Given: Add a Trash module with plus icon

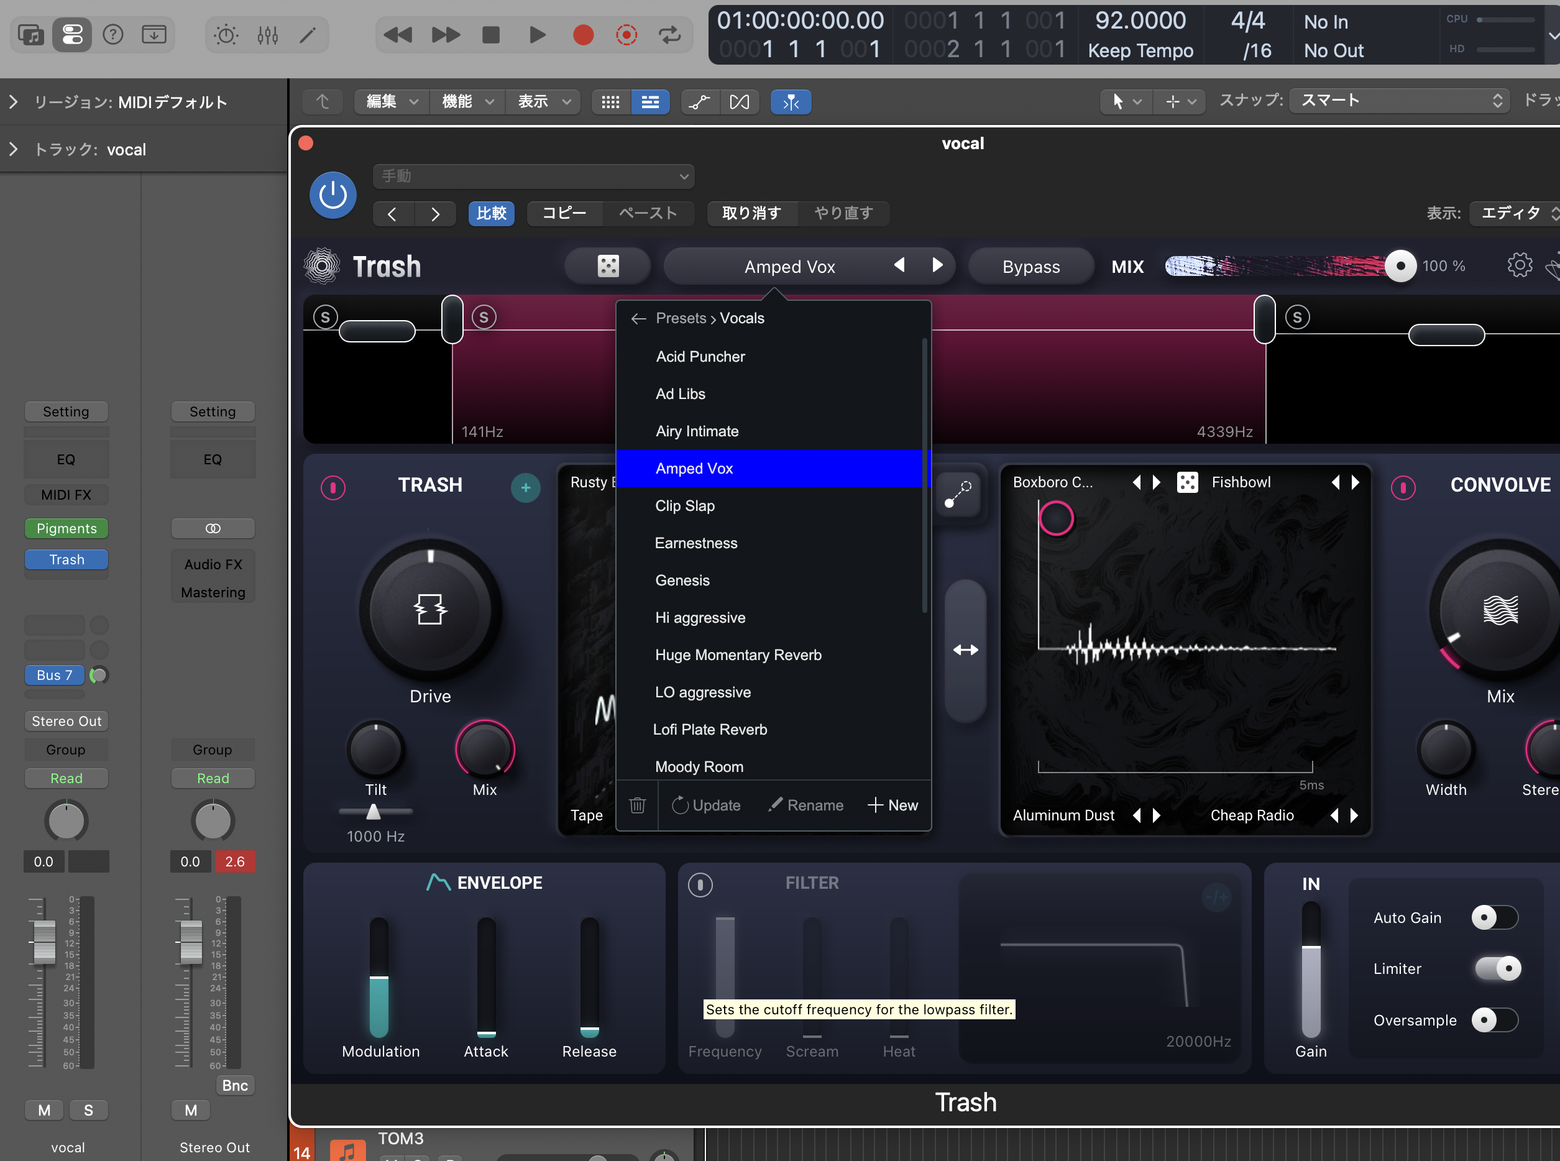Looking at the screenshot, I should point(526,488).
